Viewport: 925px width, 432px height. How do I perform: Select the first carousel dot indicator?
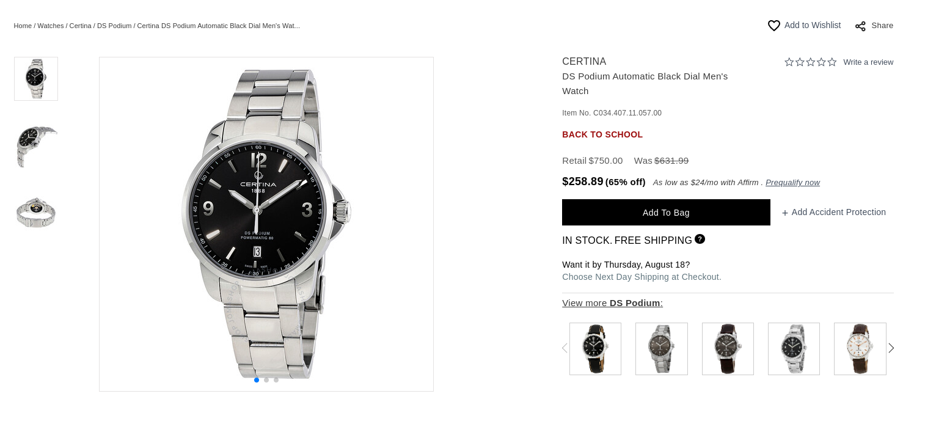click(257, 380)
